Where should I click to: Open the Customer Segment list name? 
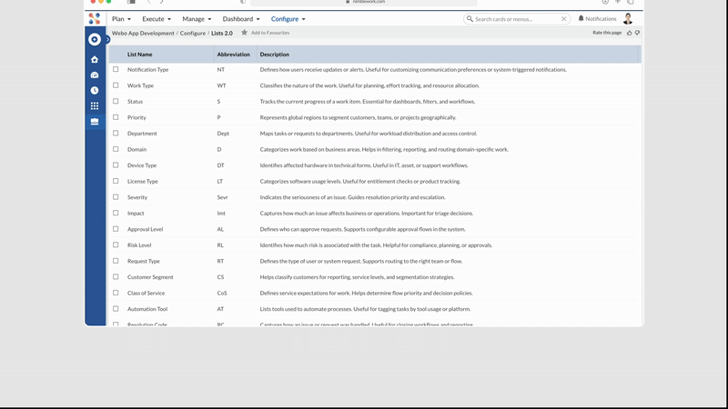(150, 277)
